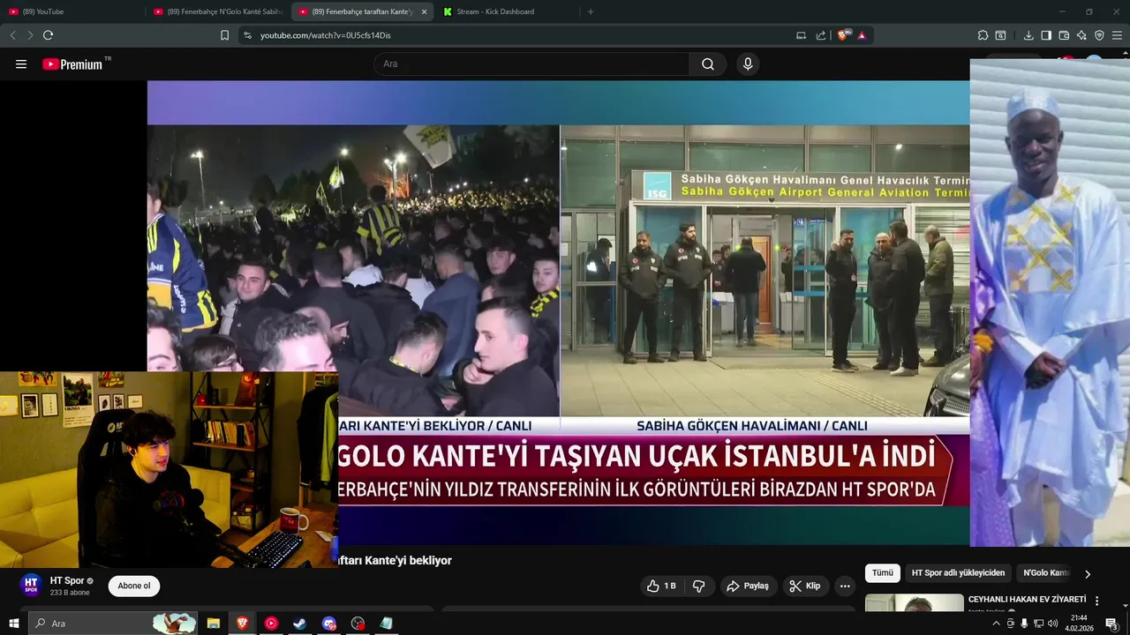Open site settings icon beside URL
The image size is (1130, 635).
click(x=247, y=35)
